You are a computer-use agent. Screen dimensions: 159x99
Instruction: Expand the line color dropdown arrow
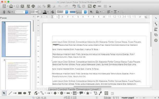click(x=48, y=12)
